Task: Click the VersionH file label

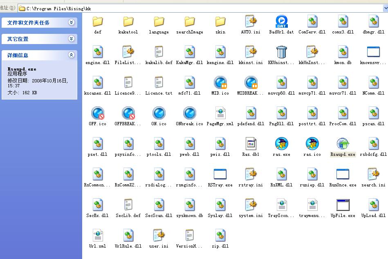Action: coord(190,246)
